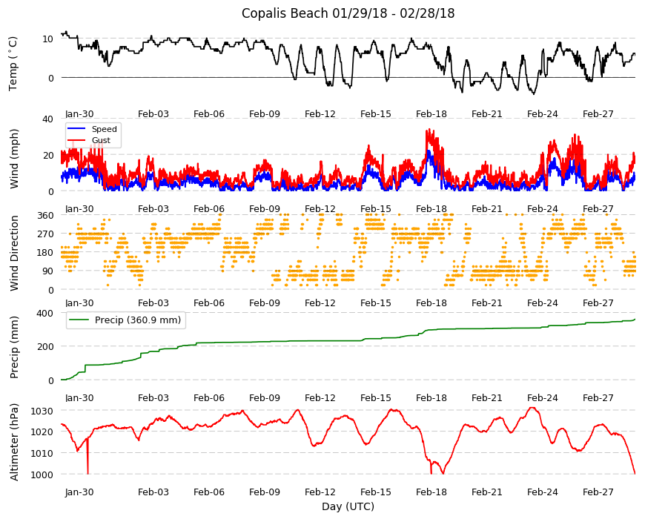Viewport: 645px width, 519px height.
Task: Click the red Gust legend line
Action: coord(77,140)
